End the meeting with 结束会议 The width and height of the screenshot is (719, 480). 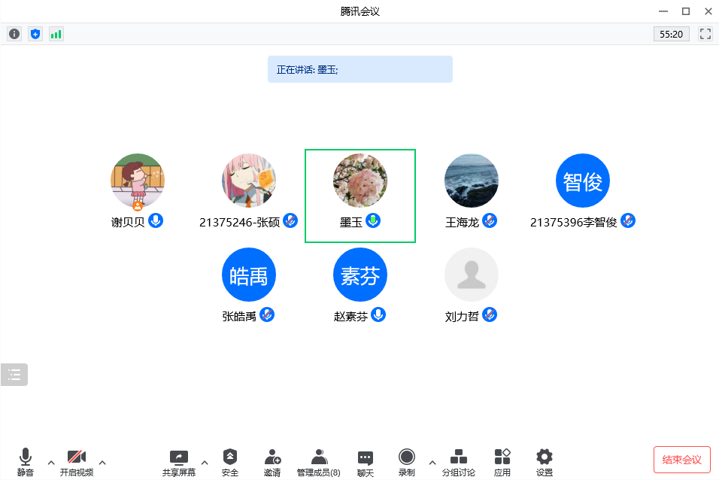pos(681,459)
